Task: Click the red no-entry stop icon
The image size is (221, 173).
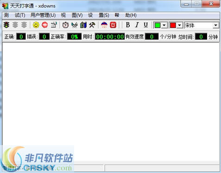Action: (45, 25)
